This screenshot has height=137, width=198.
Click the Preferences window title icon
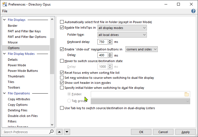tap(5, 4)
